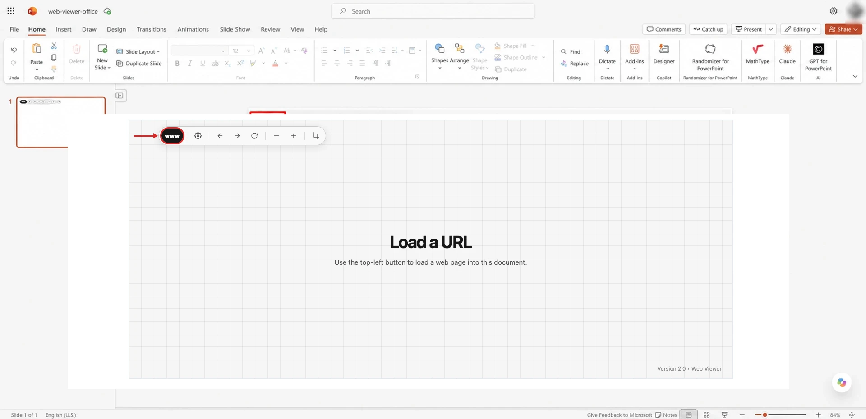Toggle Underline formatting

(203, 64)
